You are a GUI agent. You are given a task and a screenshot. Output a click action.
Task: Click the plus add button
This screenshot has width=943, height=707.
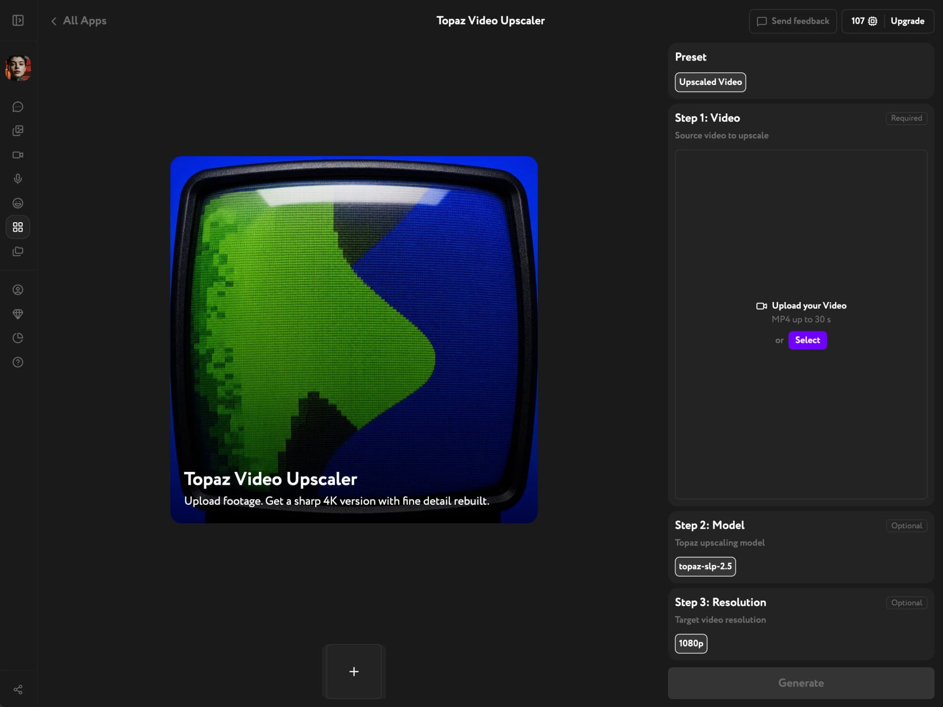click(354, 672)
